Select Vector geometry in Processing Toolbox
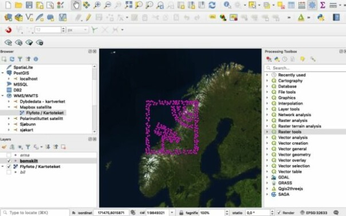This screenshot has height=216, width=346. [294, 154]
